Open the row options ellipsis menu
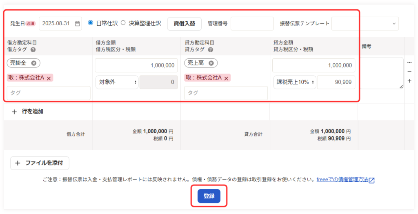Screen dimensions: 418x214 (x=409, y=62)
